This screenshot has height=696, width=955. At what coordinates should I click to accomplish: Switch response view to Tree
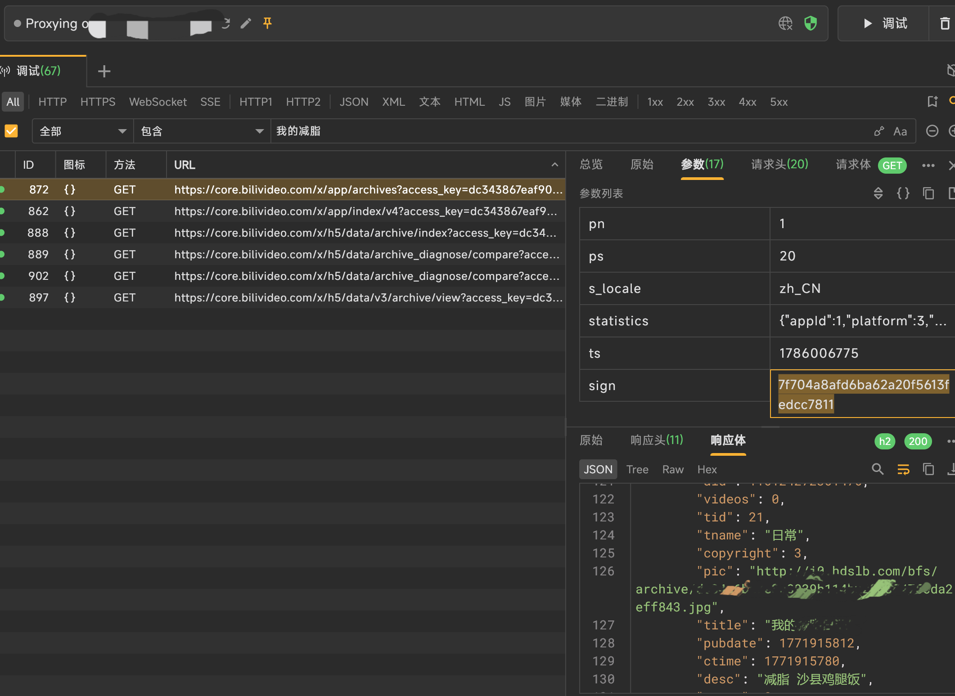[x=637, y=469]
